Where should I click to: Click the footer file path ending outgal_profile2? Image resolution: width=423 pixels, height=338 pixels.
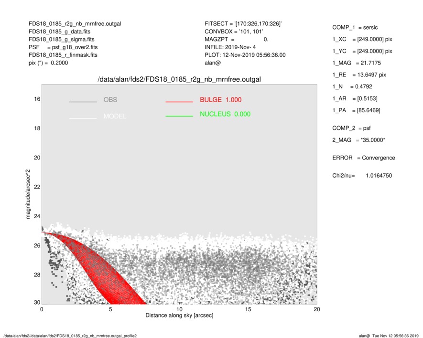70,336
